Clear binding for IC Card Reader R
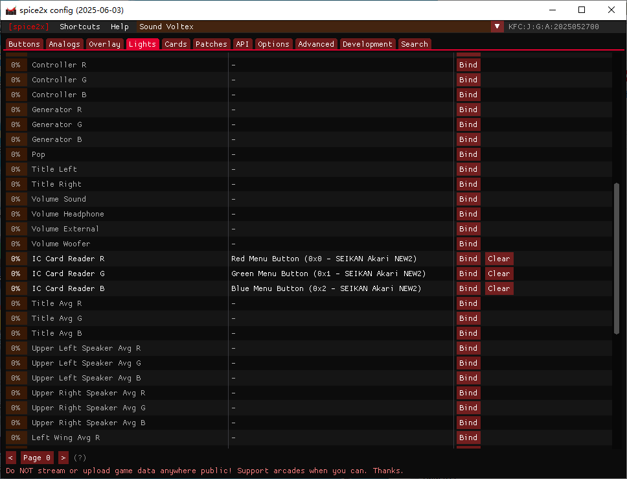Screen dimensions: 627x479 [499, 259]
